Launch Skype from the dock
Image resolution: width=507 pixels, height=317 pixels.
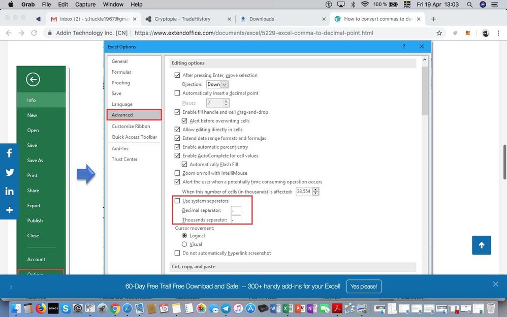pos(66,308)
